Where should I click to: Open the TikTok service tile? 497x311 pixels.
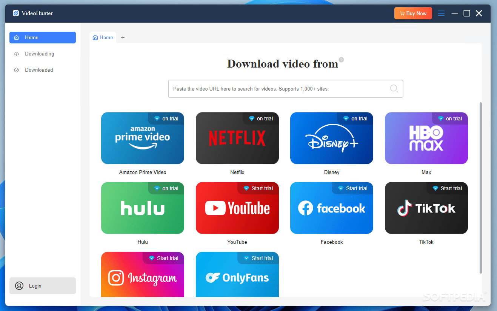[x=426, y=208]
